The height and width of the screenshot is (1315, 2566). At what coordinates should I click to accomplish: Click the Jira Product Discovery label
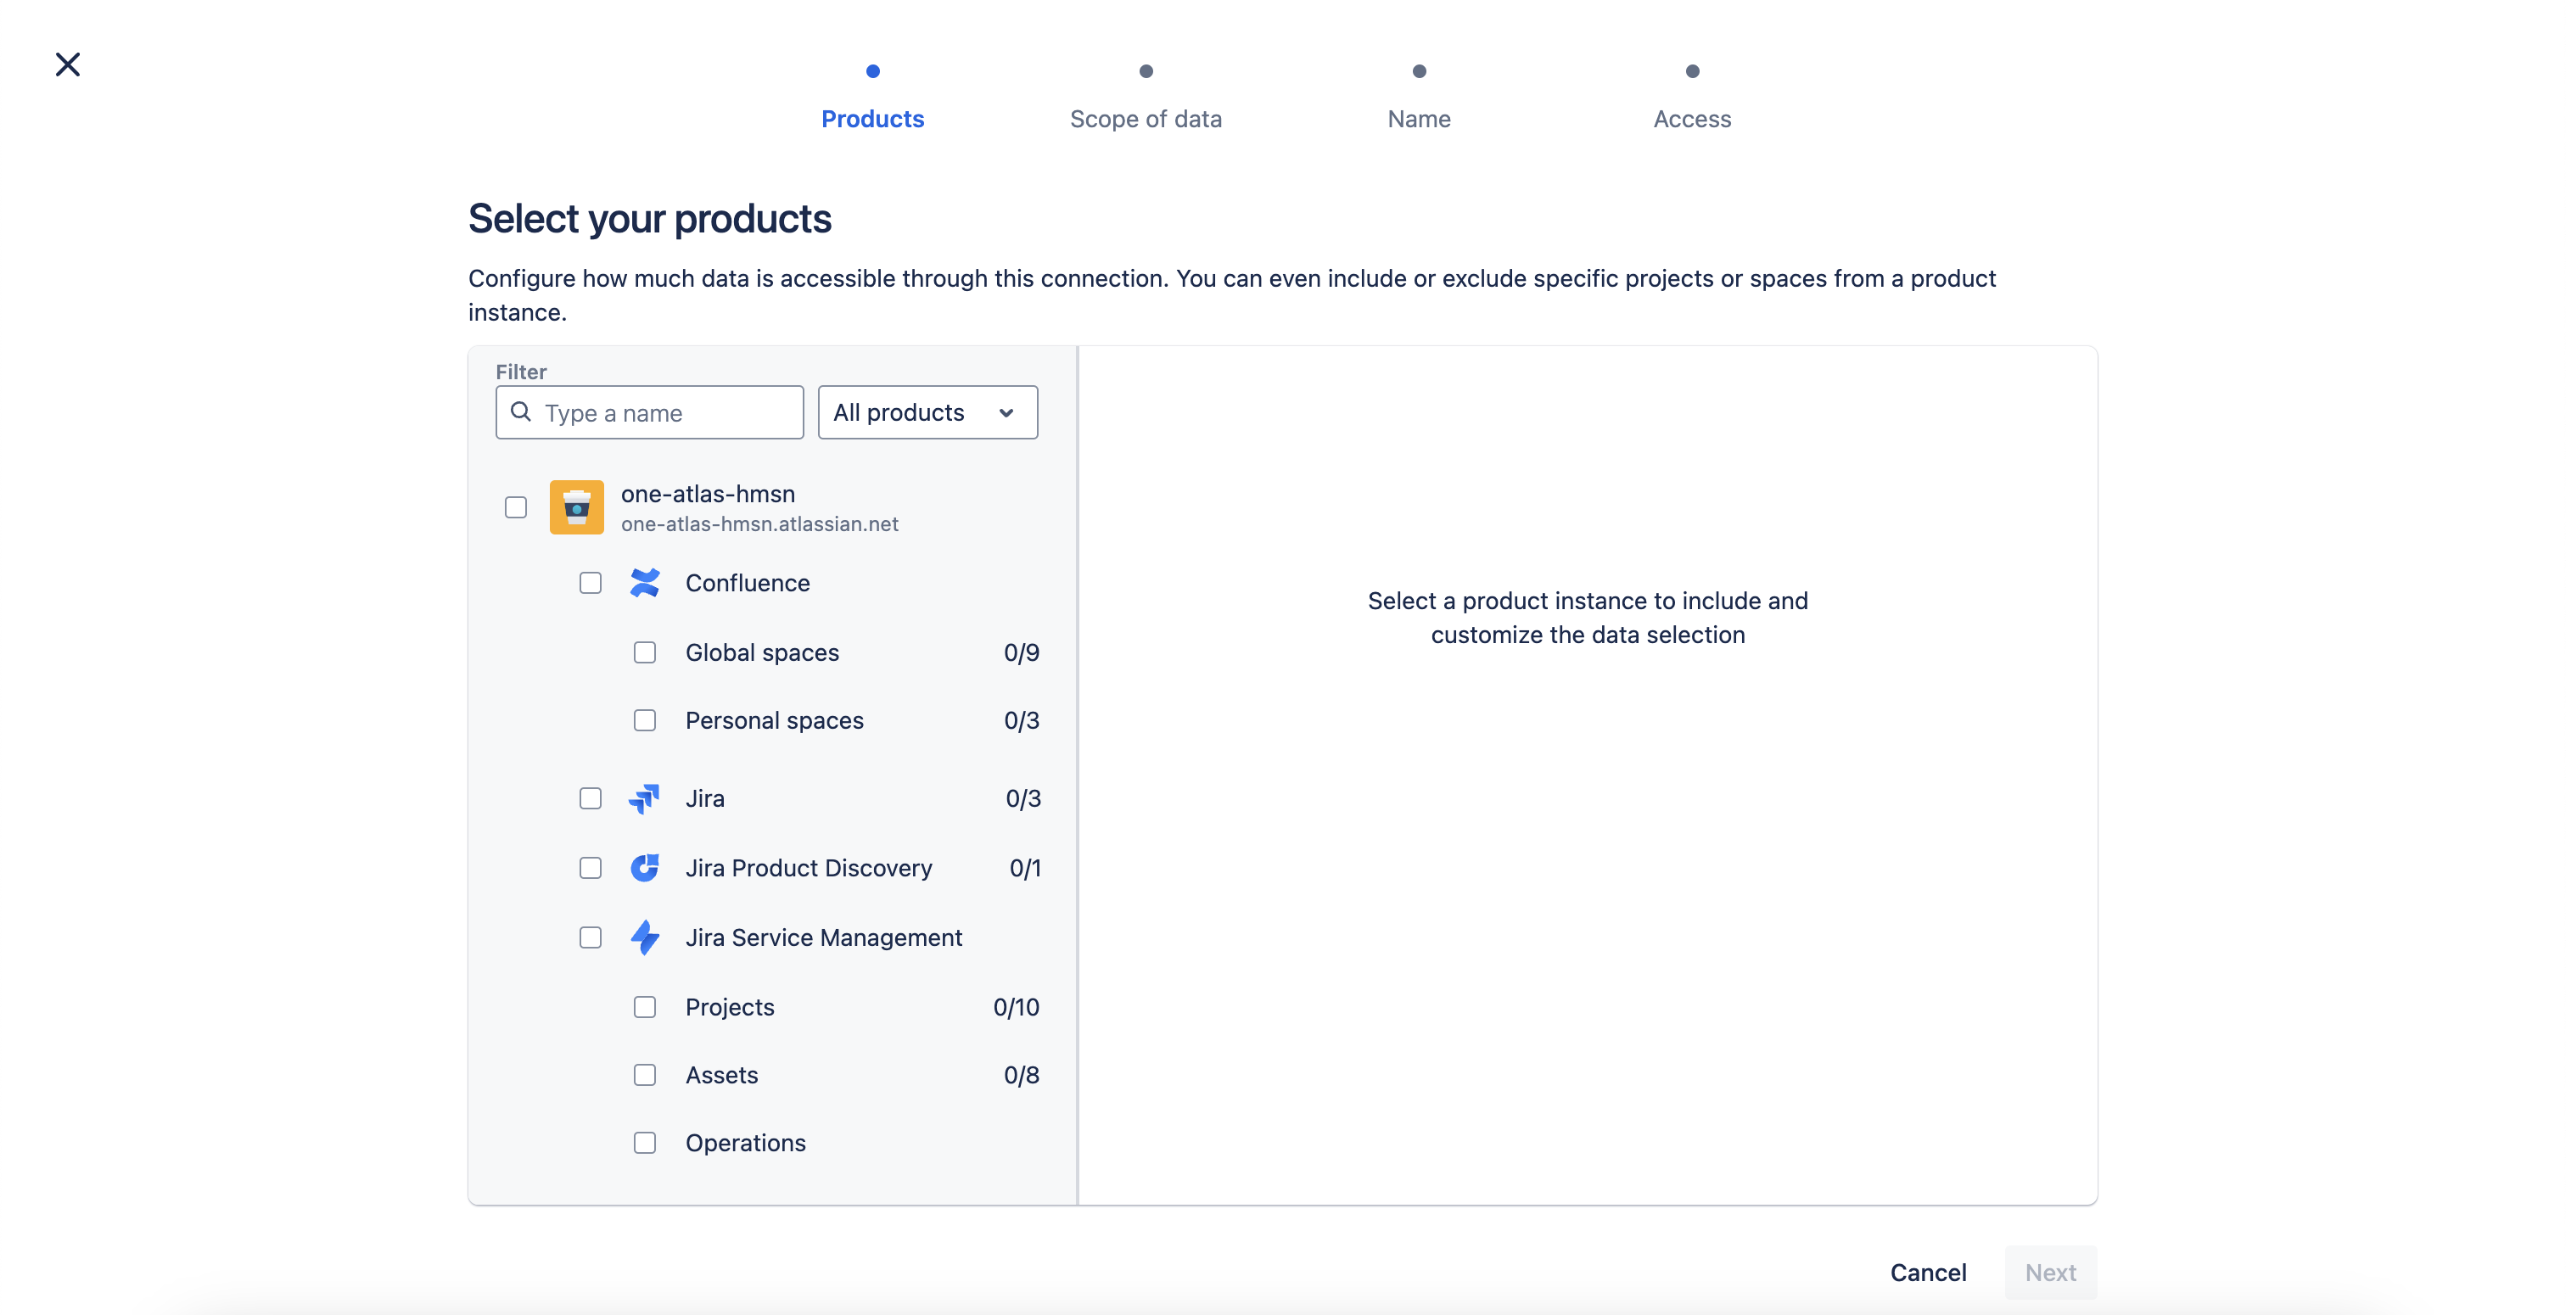809,868
